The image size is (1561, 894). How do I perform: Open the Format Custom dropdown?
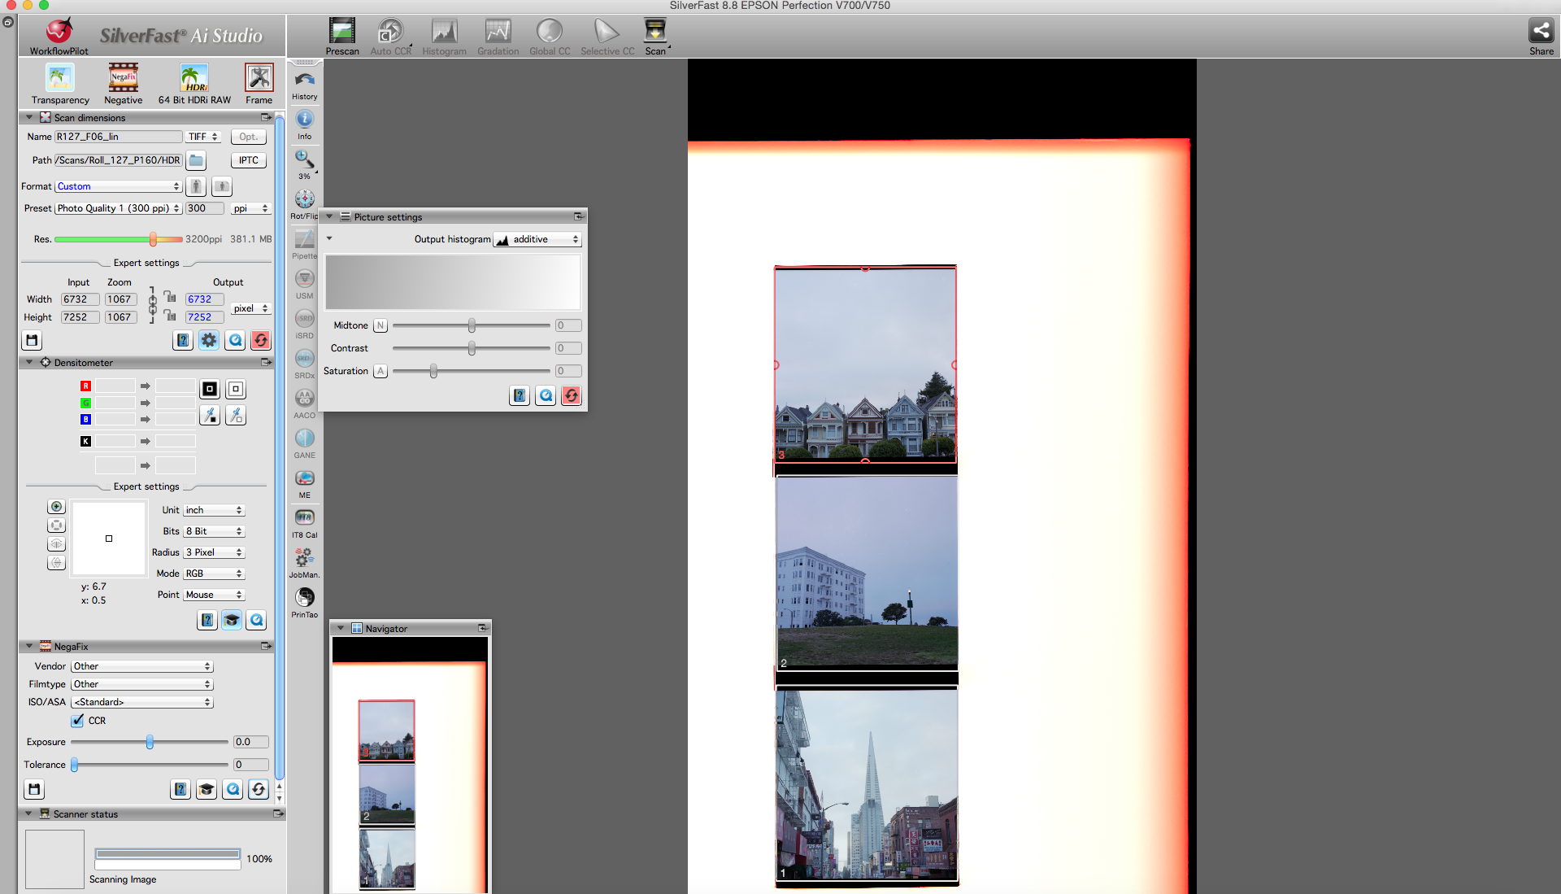119,186
